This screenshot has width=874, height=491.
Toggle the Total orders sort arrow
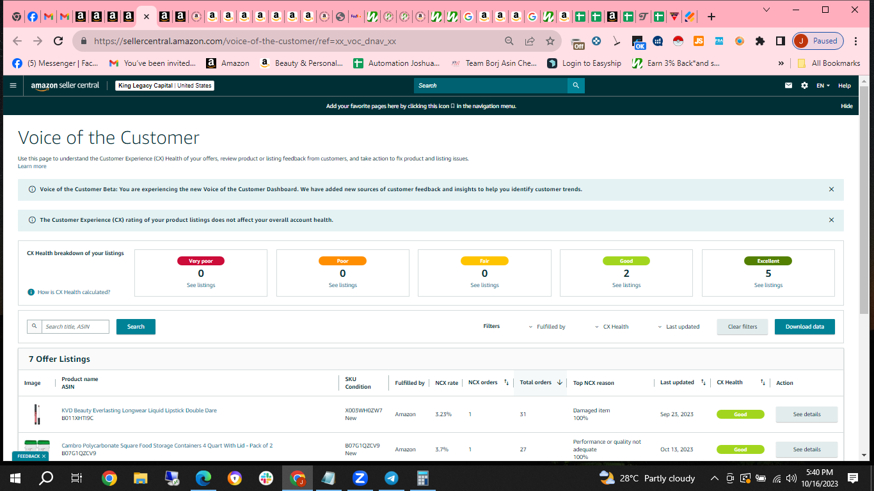(x=560, y=382)
